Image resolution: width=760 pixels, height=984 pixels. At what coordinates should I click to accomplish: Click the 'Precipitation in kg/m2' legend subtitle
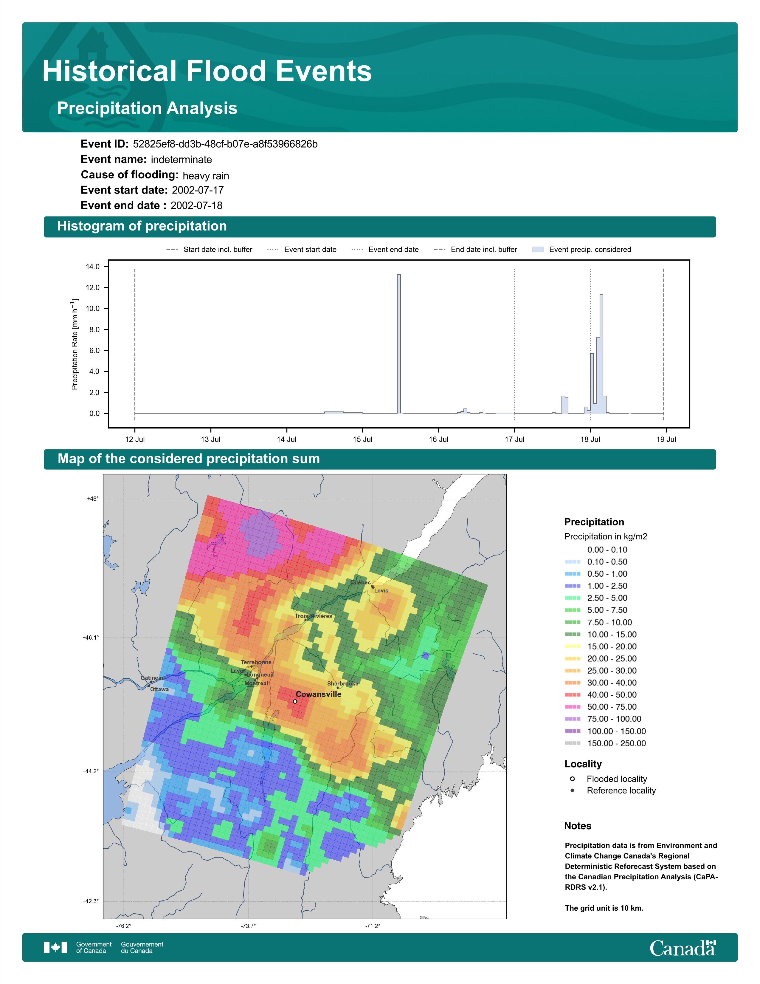pos(606,537)
